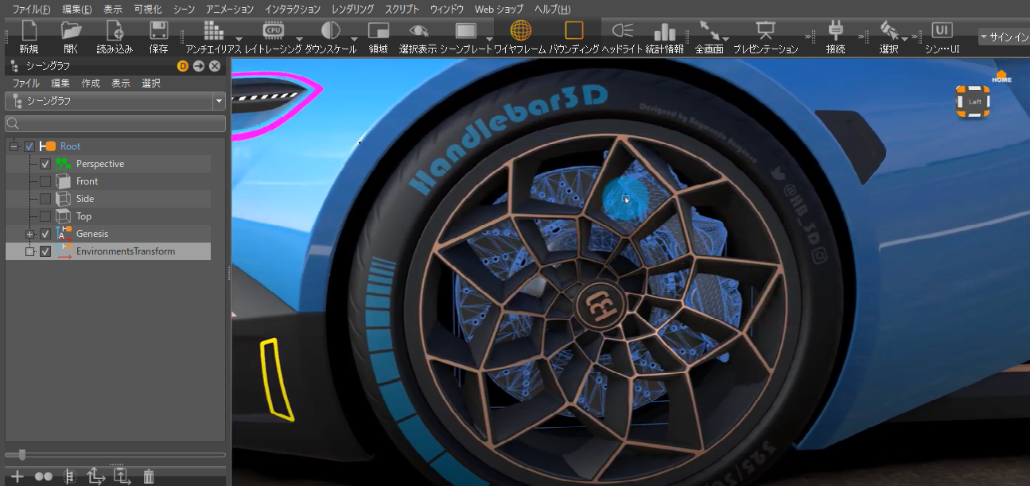The image size is (1030, 486).
Task: Activate the 選択 selection tool
Action: tap(888, 37)
